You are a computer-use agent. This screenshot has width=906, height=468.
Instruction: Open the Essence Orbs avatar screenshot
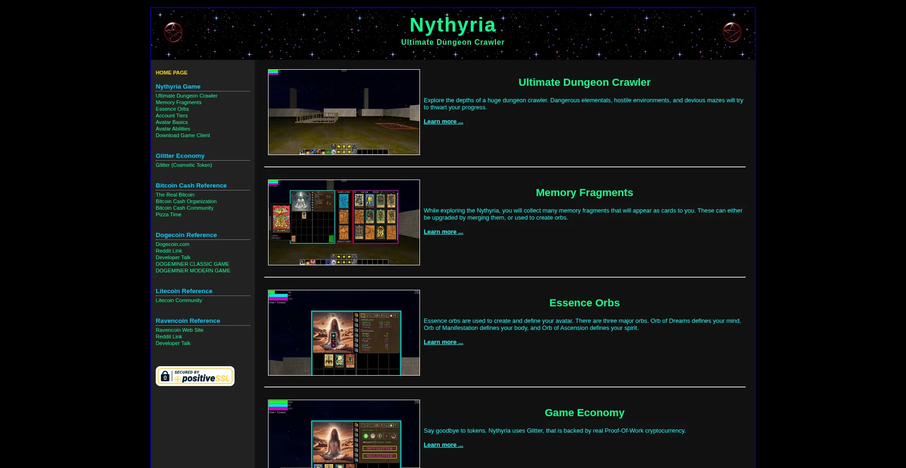(x=344, y=333)
